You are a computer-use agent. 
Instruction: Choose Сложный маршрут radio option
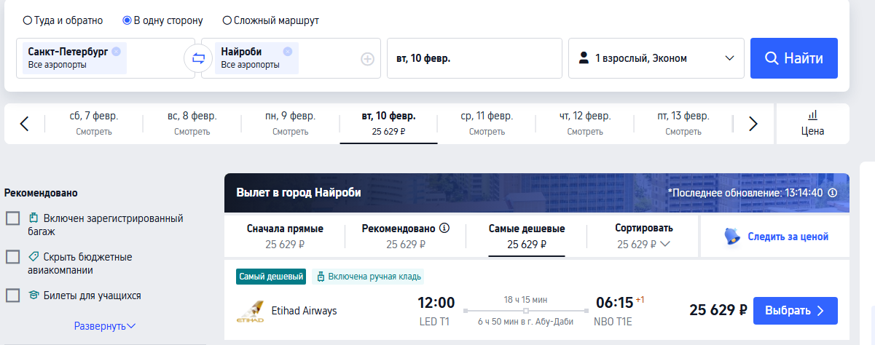click(227, 20)
